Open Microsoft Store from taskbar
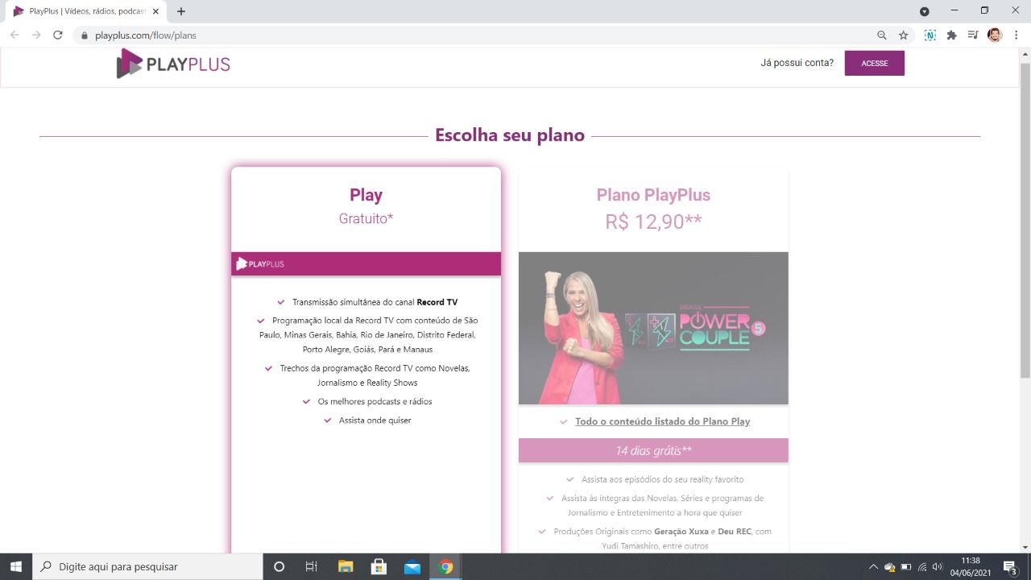The width and height of the screenshot is (1031, 580). coord(379,566)
